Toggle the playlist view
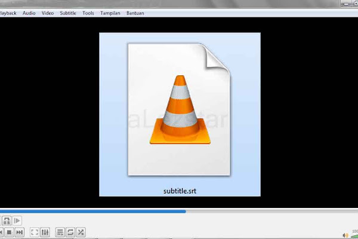The image size is (358, 239). (60, 232)
